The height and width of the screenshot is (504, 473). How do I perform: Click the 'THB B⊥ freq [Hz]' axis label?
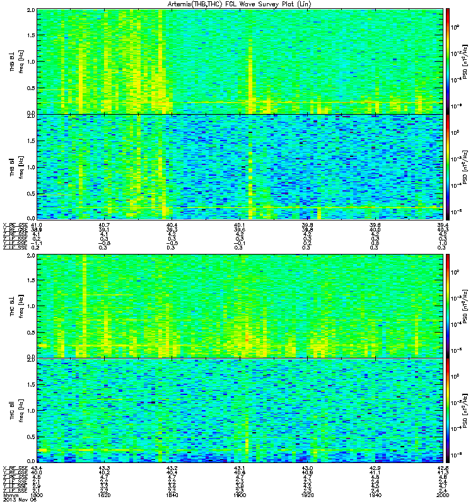pos(16,61)
